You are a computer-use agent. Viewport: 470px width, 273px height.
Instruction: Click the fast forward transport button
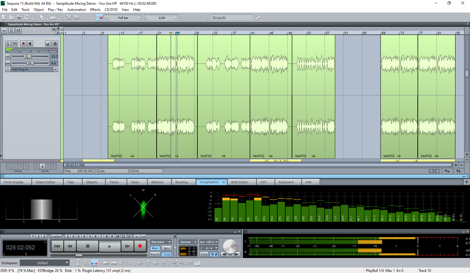coord(127,246)
